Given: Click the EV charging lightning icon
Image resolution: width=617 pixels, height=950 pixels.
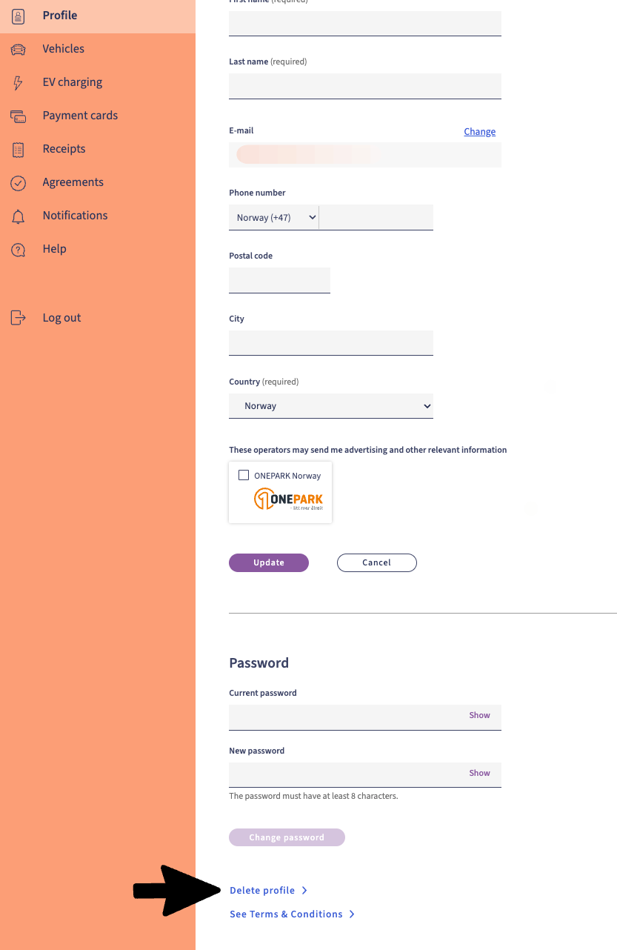Looking at the screenshot, I should point(19,82).
